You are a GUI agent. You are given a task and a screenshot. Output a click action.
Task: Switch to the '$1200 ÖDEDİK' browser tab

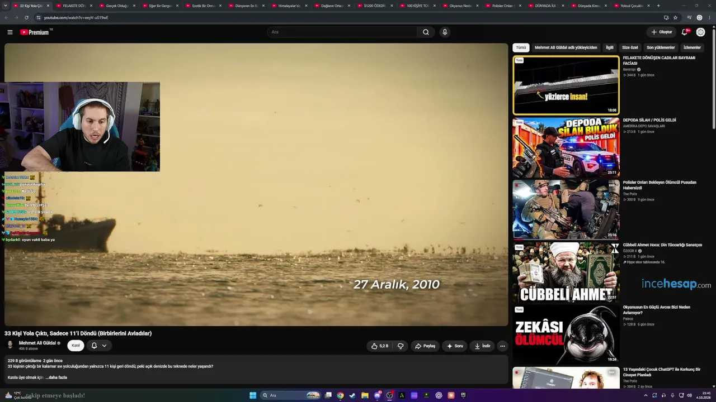[x=374, y=6]
